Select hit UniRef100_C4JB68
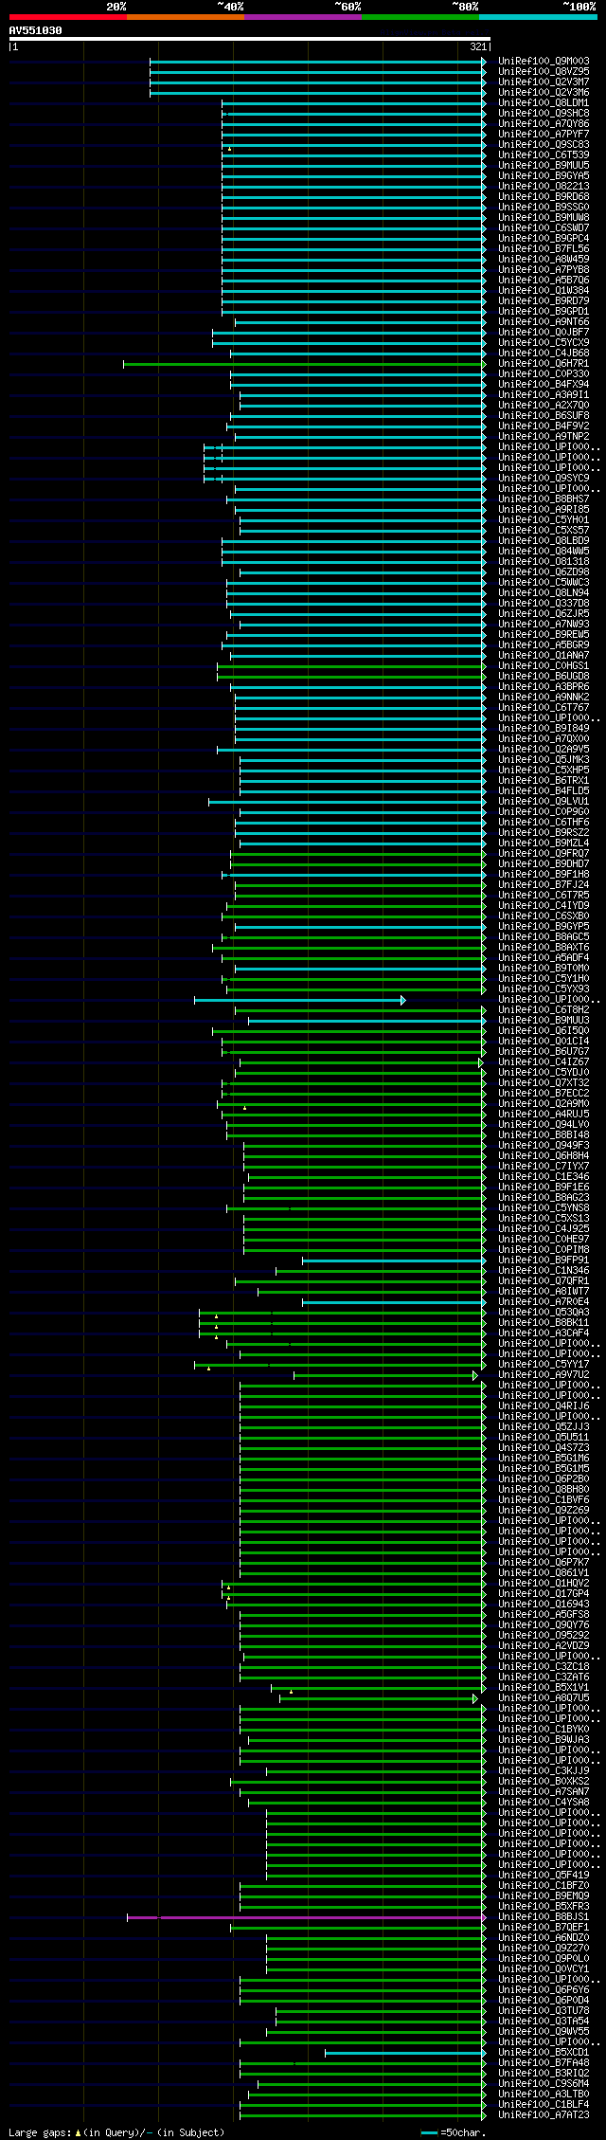This screenshot has height=2140, width=606. click(x=544, y=354)
